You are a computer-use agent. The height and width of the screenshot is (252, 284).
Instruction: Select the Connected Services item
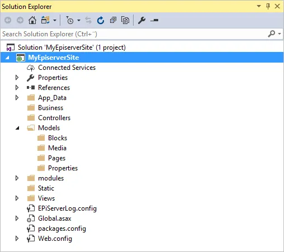(x=67, y=68)
